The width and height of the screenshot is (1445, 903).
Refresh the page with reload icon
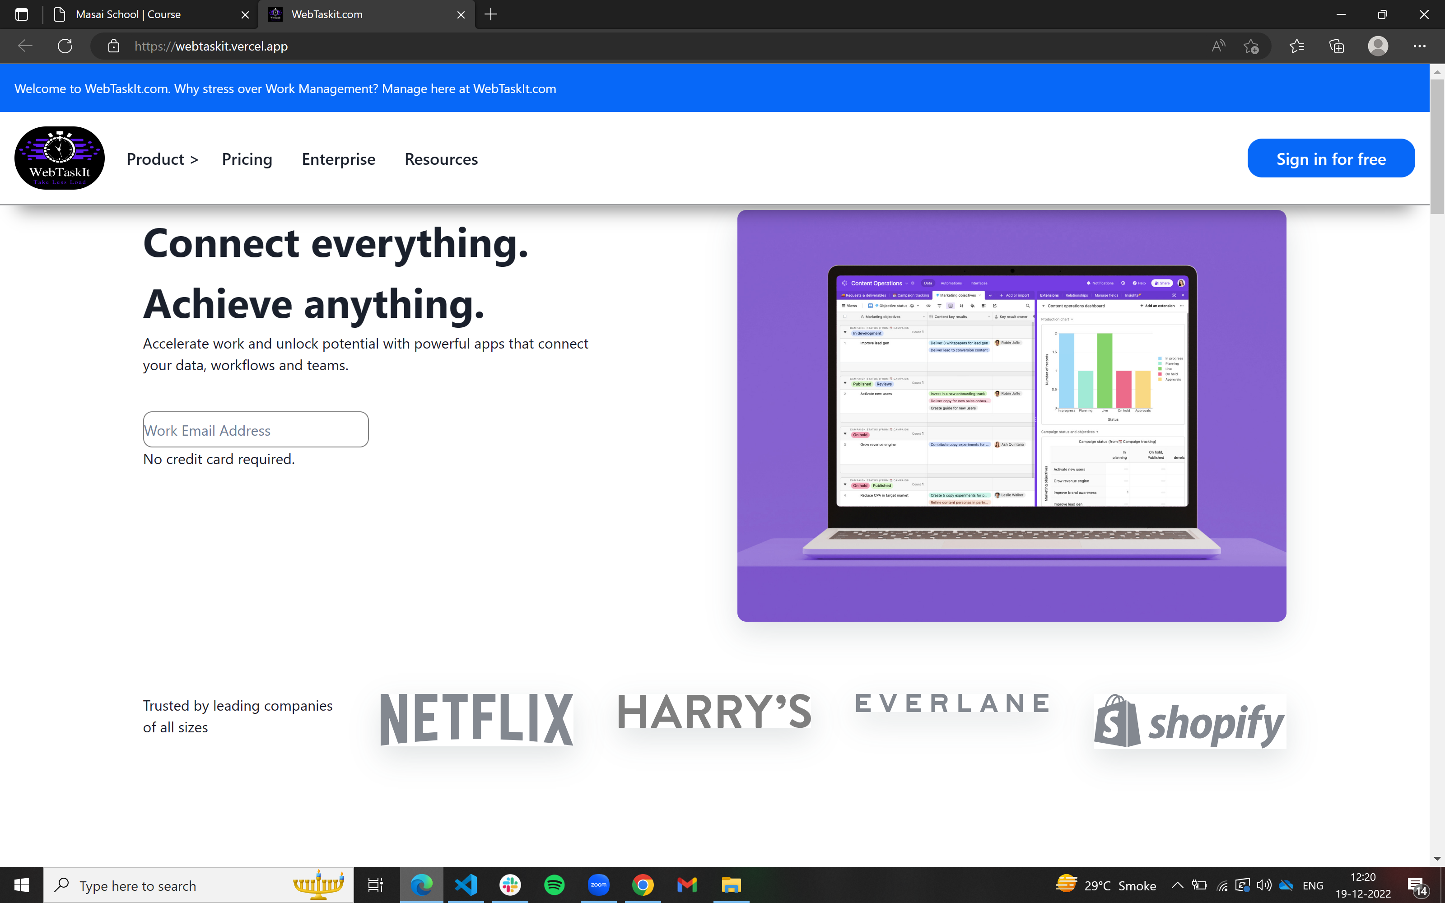pyautogui.click(x=65, y=46)
